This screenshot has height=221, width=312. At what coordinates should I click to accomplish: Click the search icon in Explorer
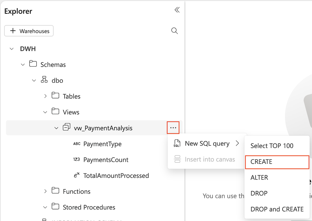pyautogui.click(x=174, y=31)
